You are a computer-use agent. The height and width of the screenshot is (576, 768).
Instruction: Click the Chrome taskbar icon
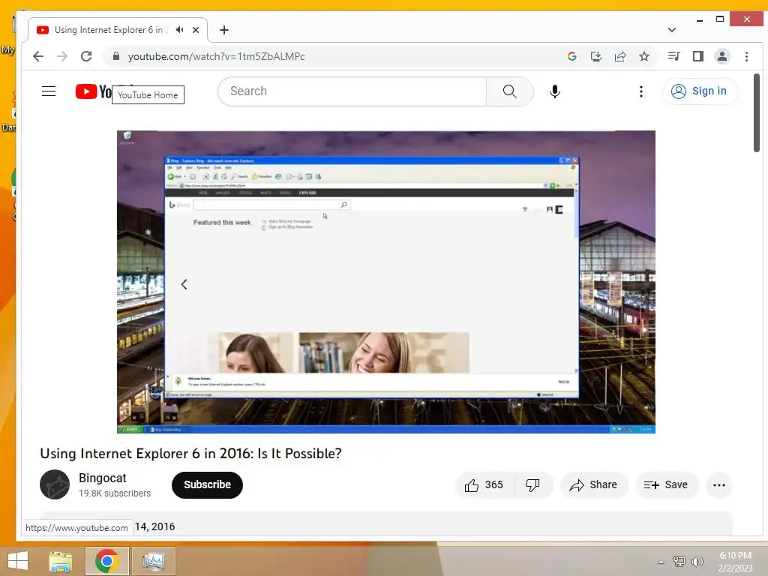pyautogui.click(x=106, y=561)
